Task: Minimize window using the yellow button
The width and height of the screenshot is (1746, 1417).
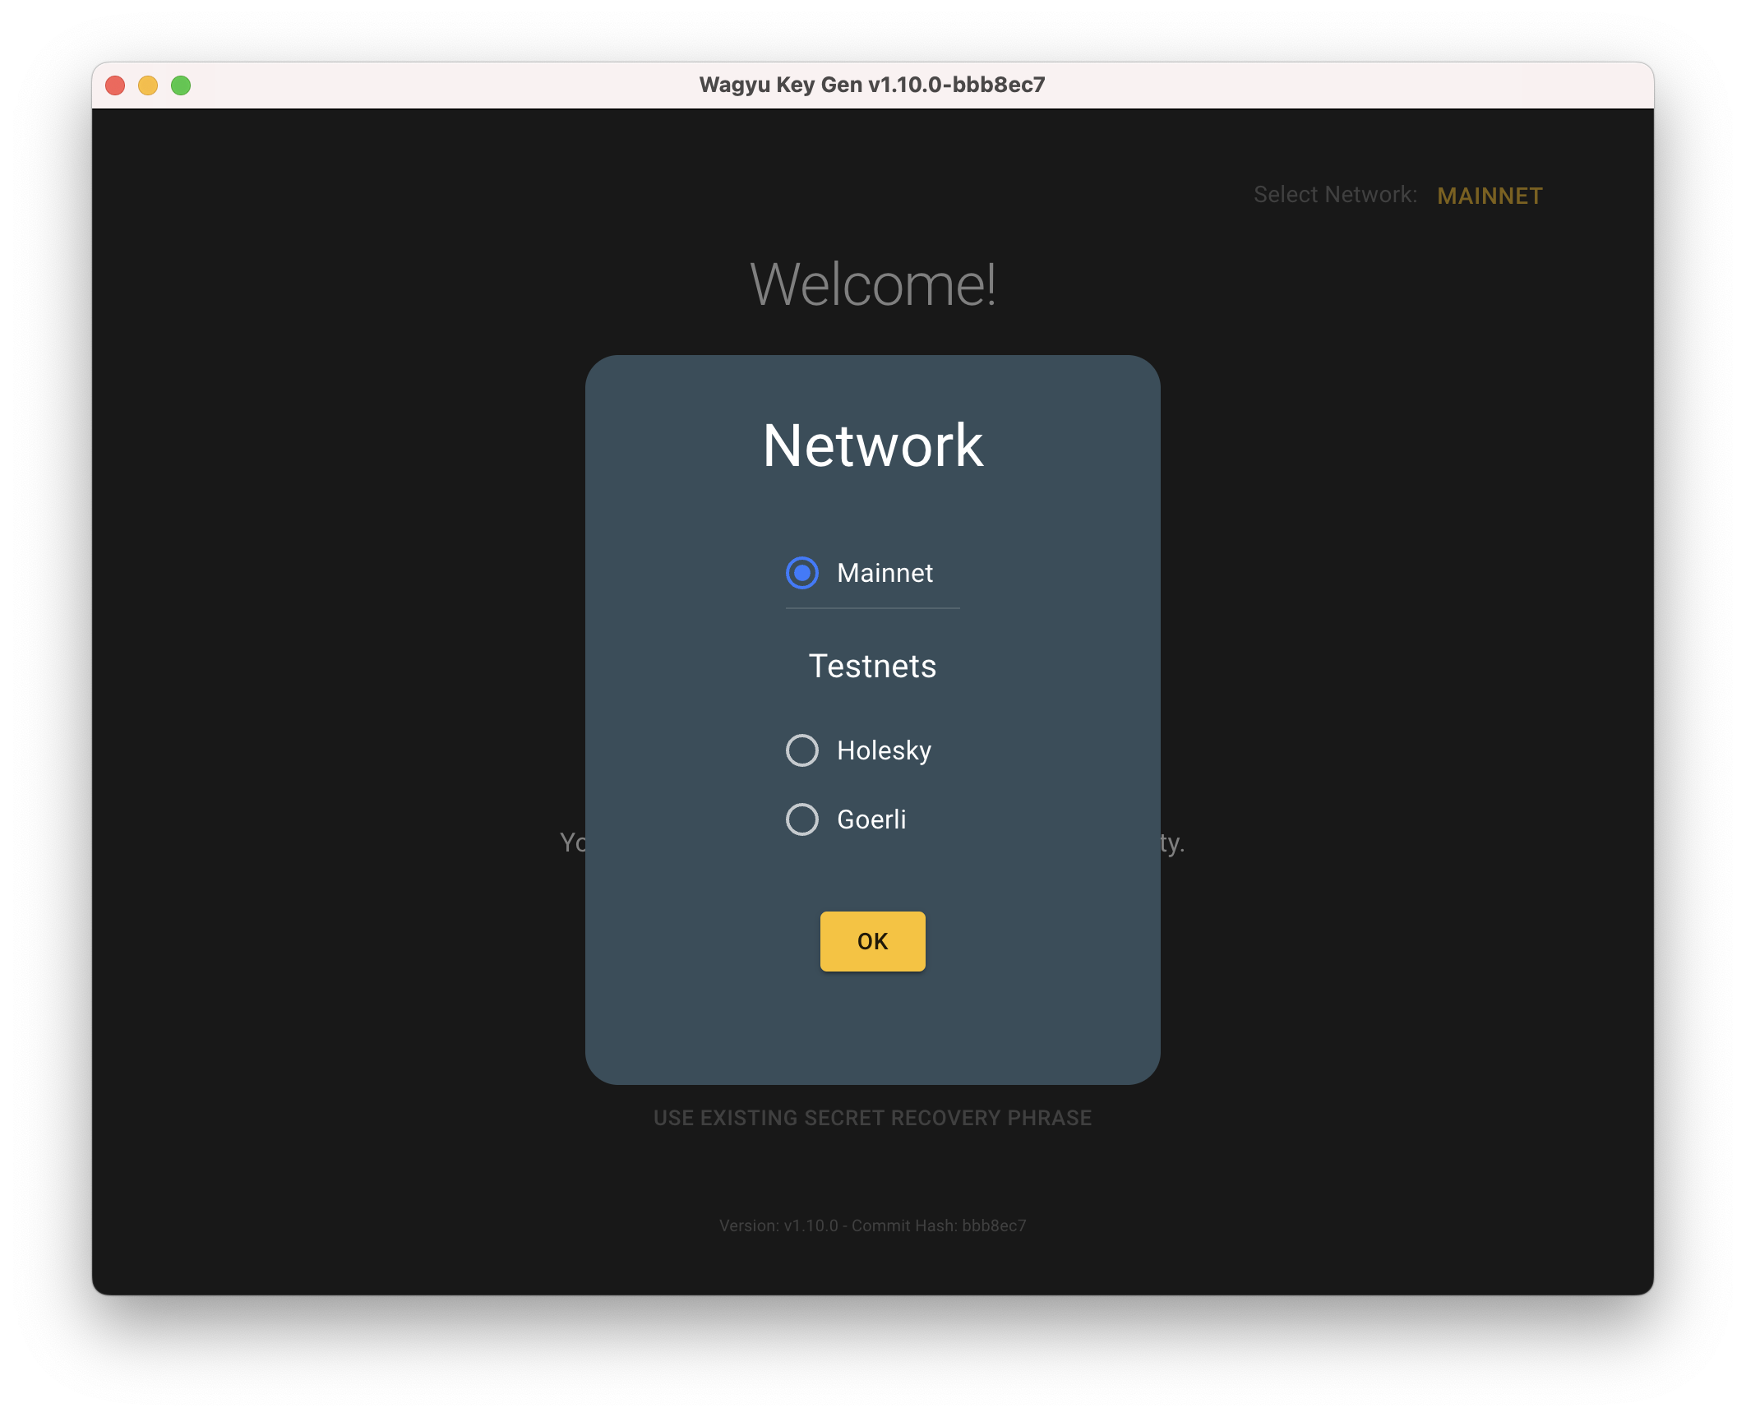Action: [148, 85]
